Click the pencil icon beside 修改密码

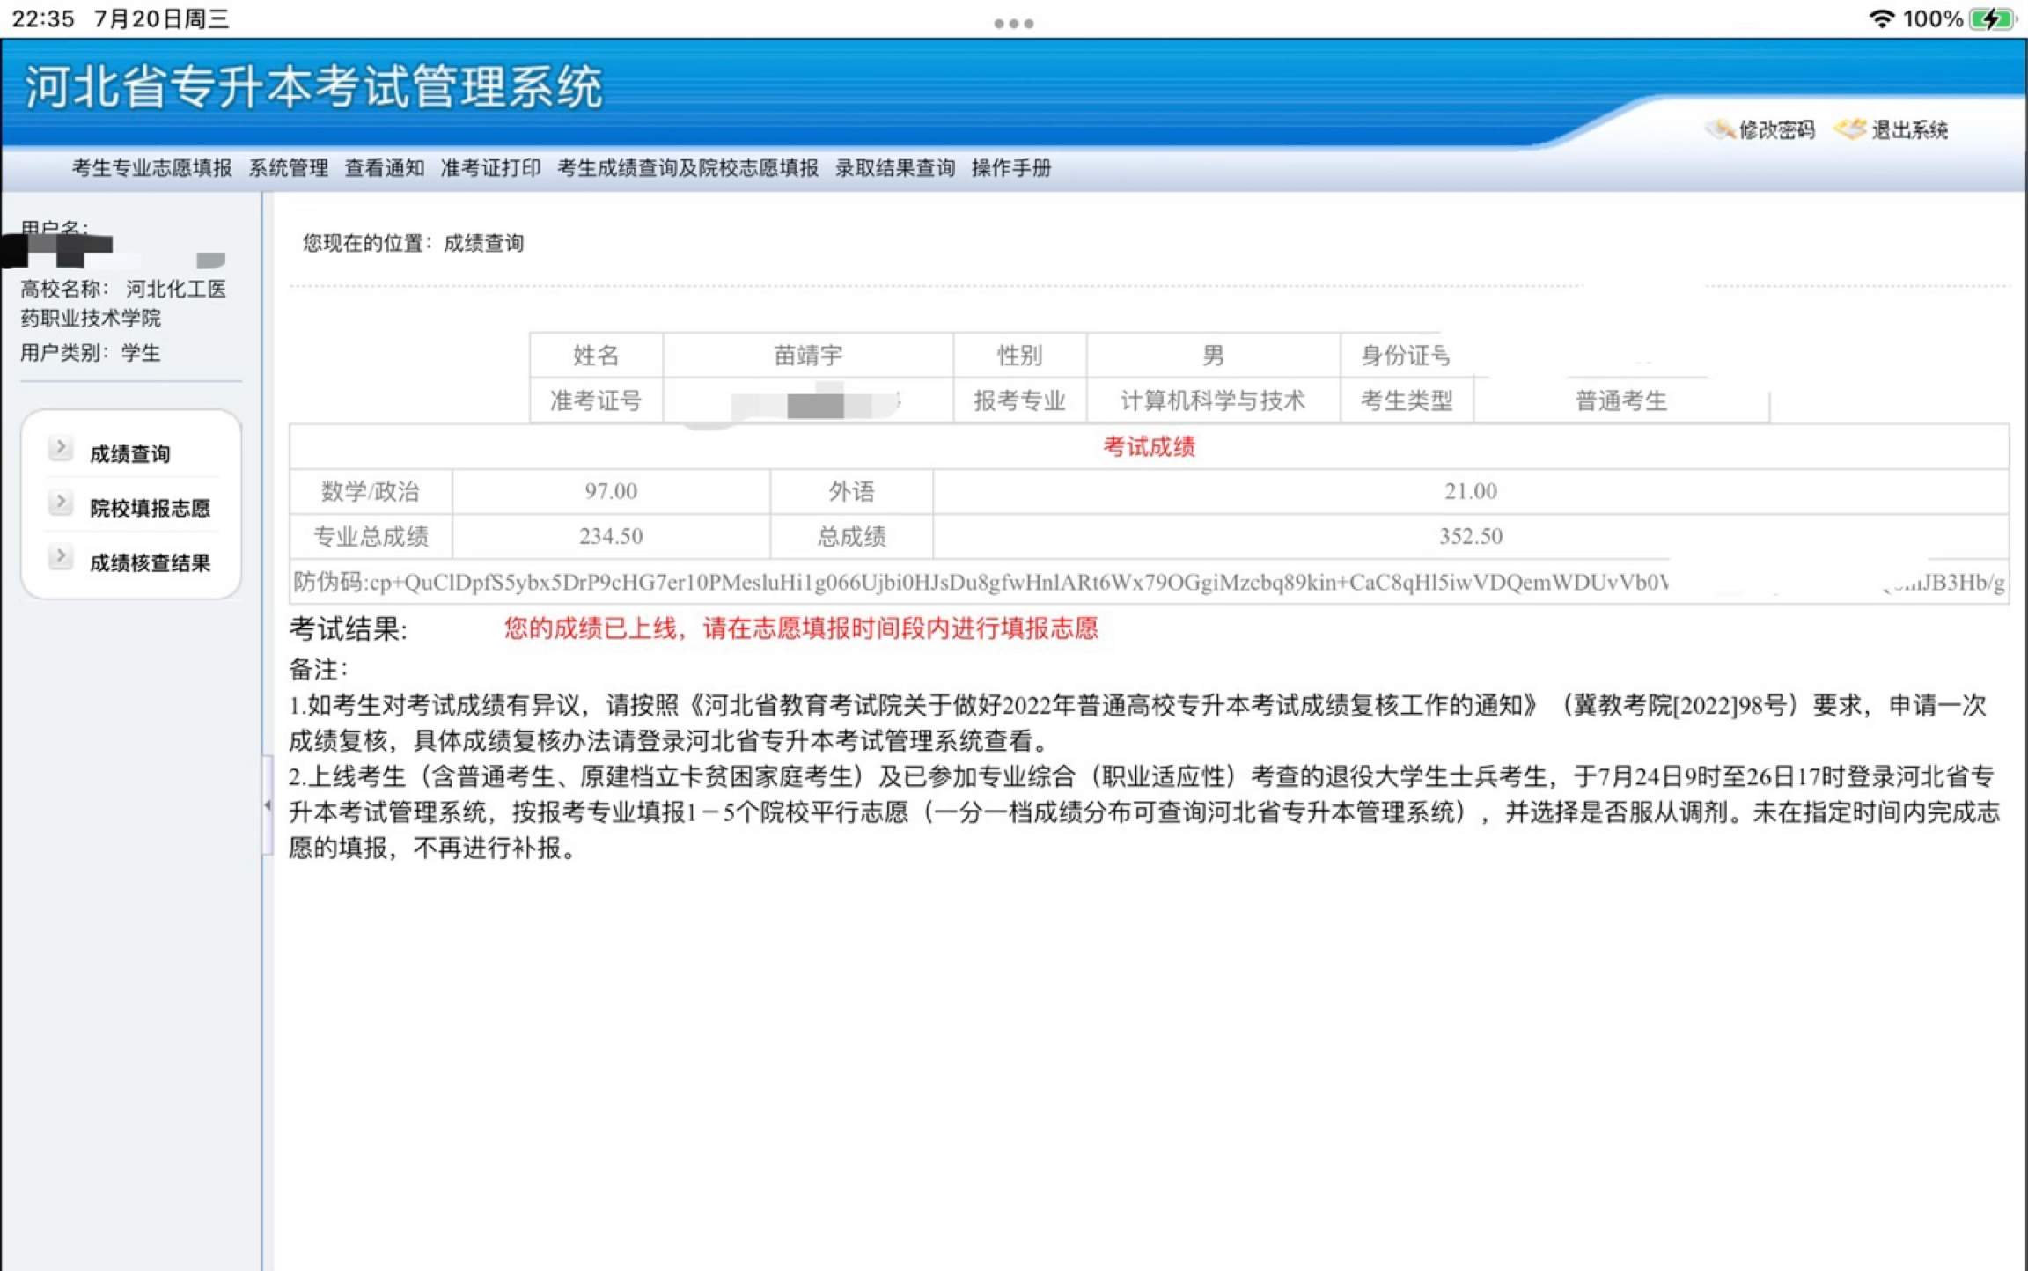point(1720,129)
